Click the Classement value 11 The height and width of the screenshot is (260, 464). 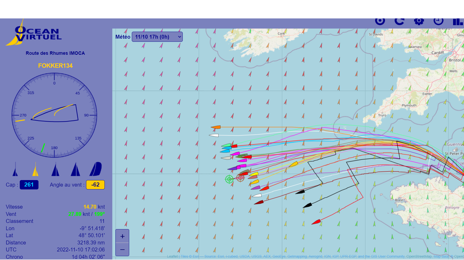(102, 221)
